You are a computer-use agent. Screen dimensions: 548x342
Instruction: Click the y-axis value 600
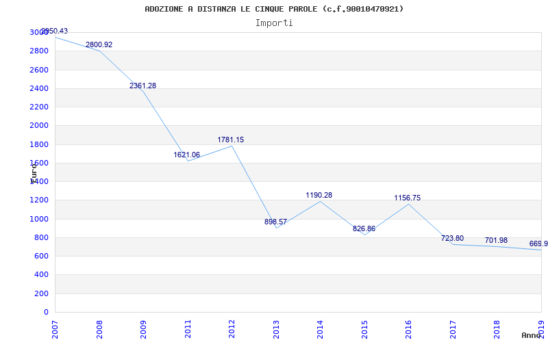coord(41,256)
